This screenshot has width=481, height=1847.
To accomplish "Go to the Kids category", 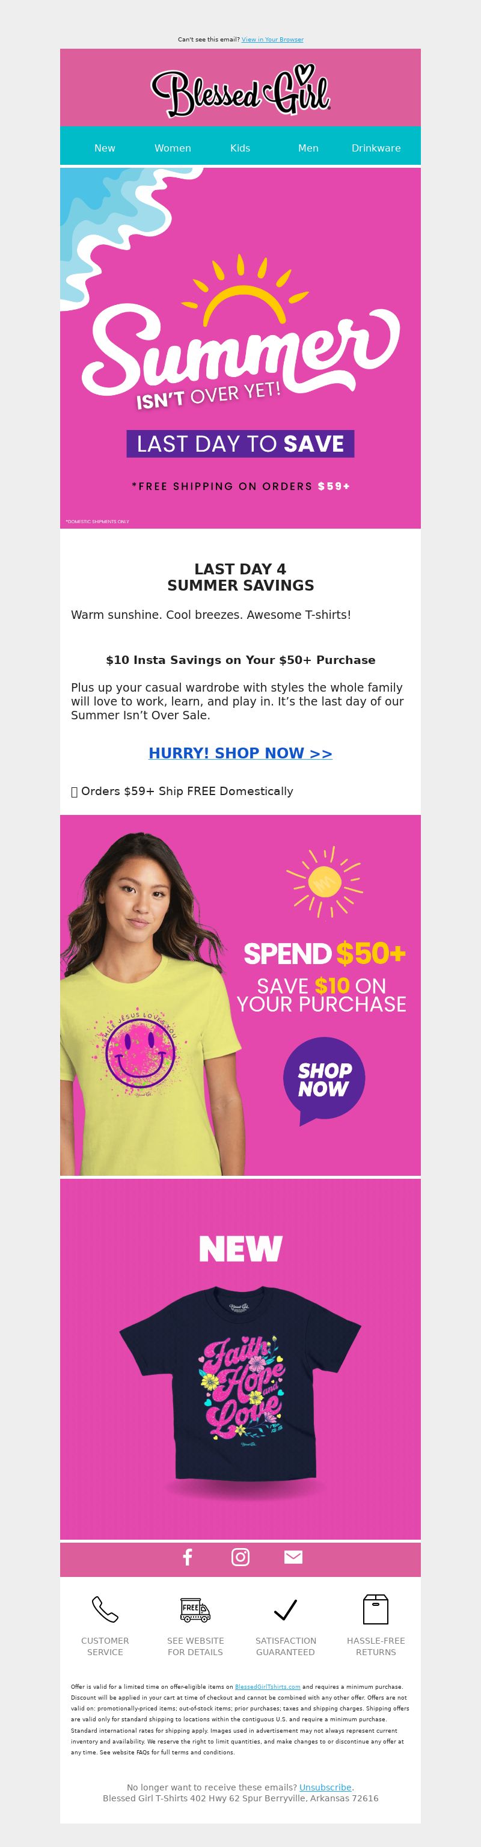I will click(240, 148).
